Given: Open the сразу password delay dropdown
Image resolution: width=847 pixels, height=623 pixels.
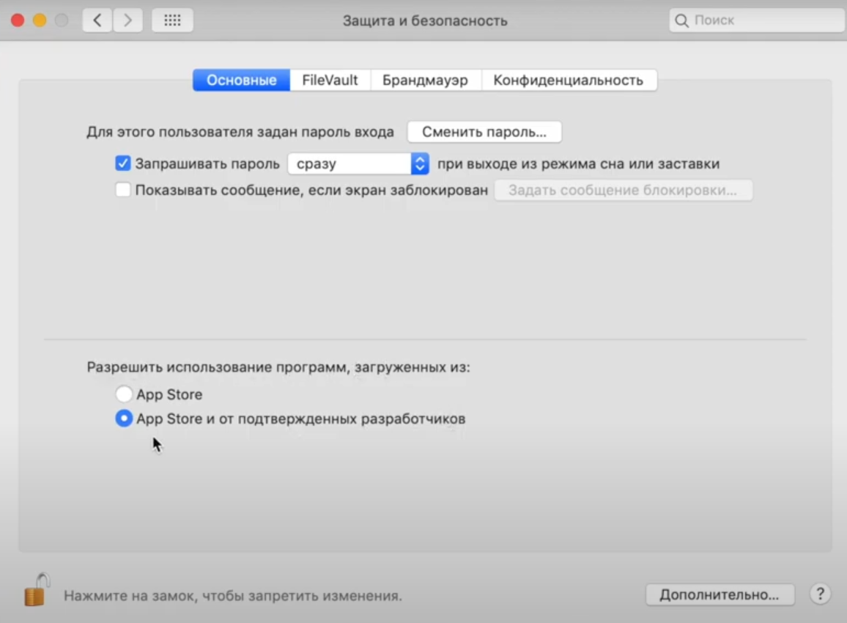Looking at the screenshot, I should 358,163.
